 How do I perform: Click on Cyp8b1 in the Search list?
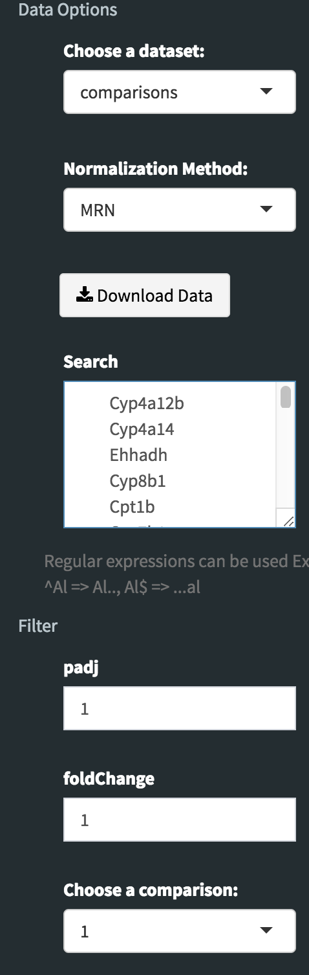(138, 481)
